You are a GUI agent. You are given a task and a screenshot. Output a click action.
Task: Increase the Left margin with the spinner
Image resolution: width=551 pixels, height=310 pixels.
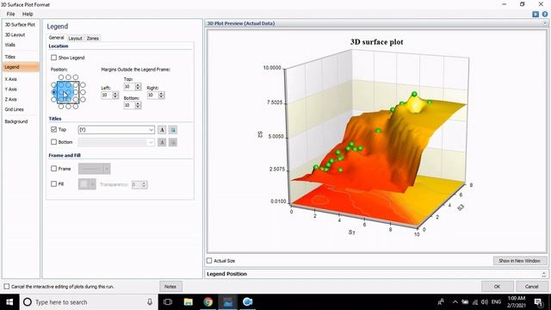point(115,94)
